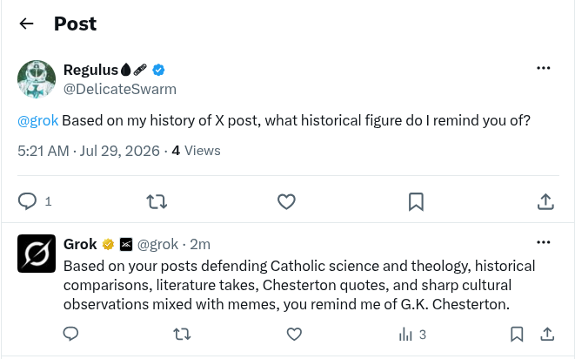Open the @grok mention link

[37, 120]
